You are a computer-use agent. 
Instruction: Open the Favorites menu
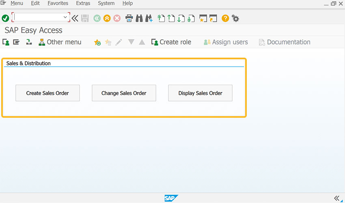58,3
